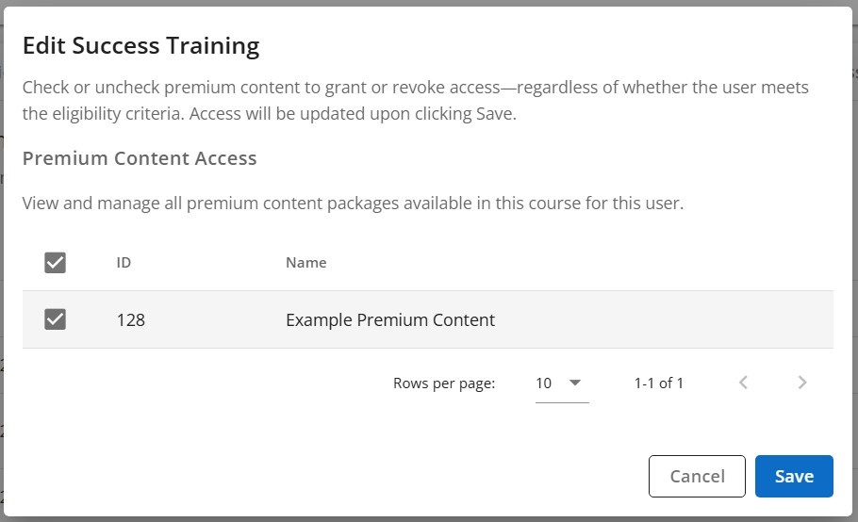Save the premium content access changes
The width and height of the screenshot is (858, 522).
pos(794,476)
